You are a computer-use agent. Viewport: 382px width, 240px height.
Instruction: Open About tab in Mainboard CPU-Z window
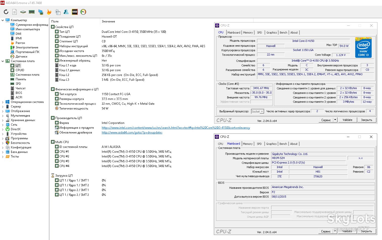pos(294,144)
